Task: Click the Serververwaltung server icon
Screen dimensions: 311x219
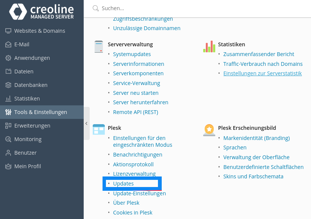Action: tap(99, 47)
